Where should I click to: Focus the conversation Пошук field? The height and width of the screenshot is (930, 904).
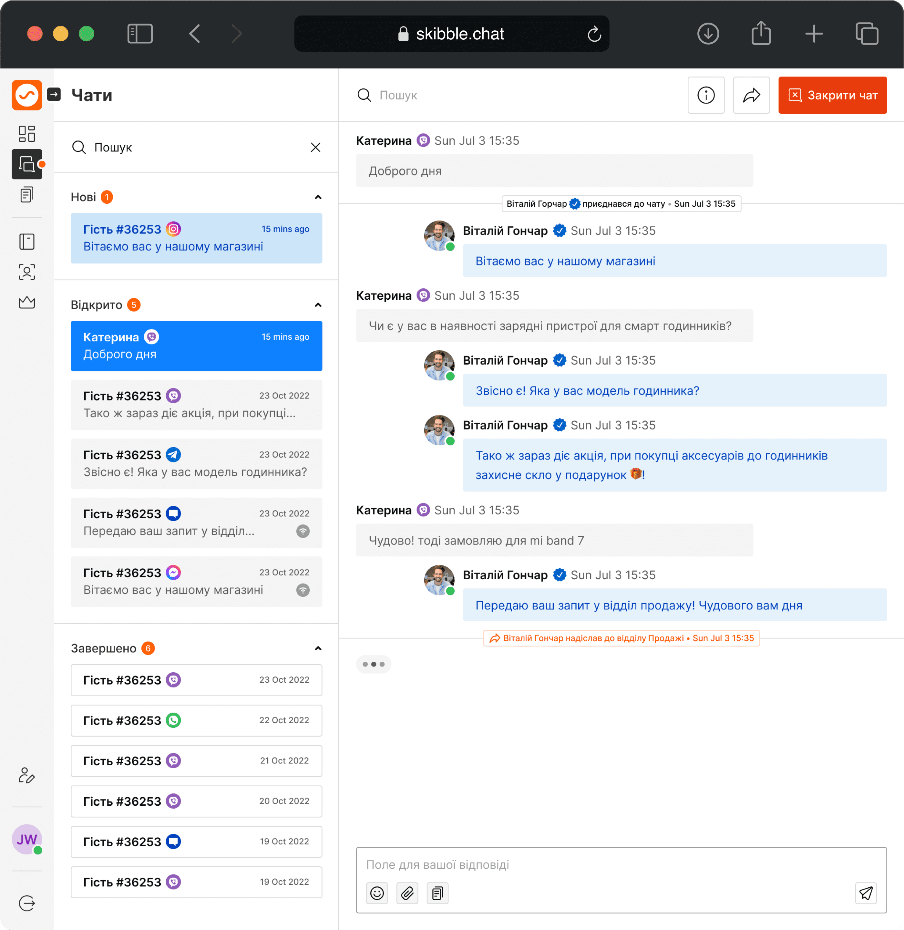518,95
